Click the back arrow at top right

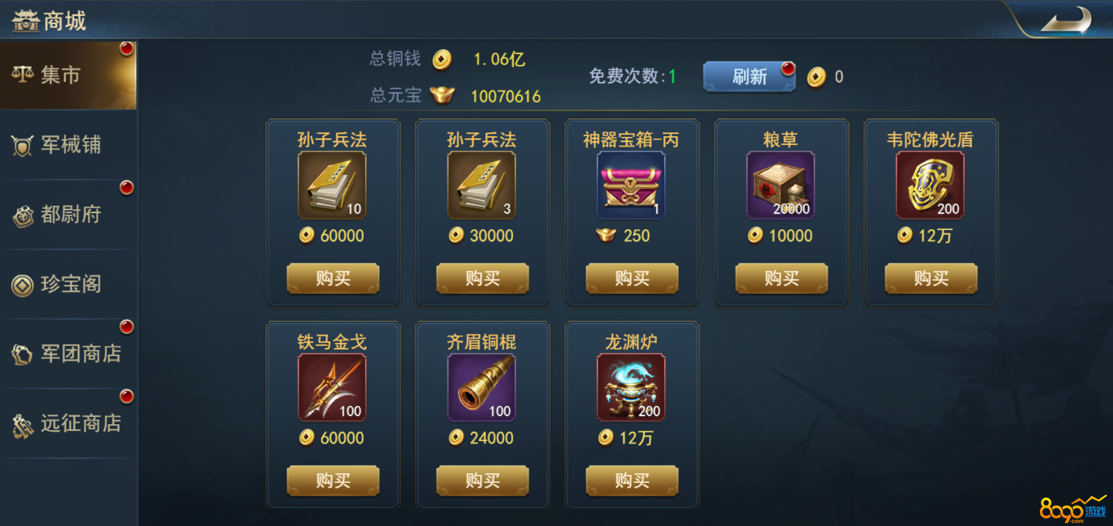point(1066,20)
